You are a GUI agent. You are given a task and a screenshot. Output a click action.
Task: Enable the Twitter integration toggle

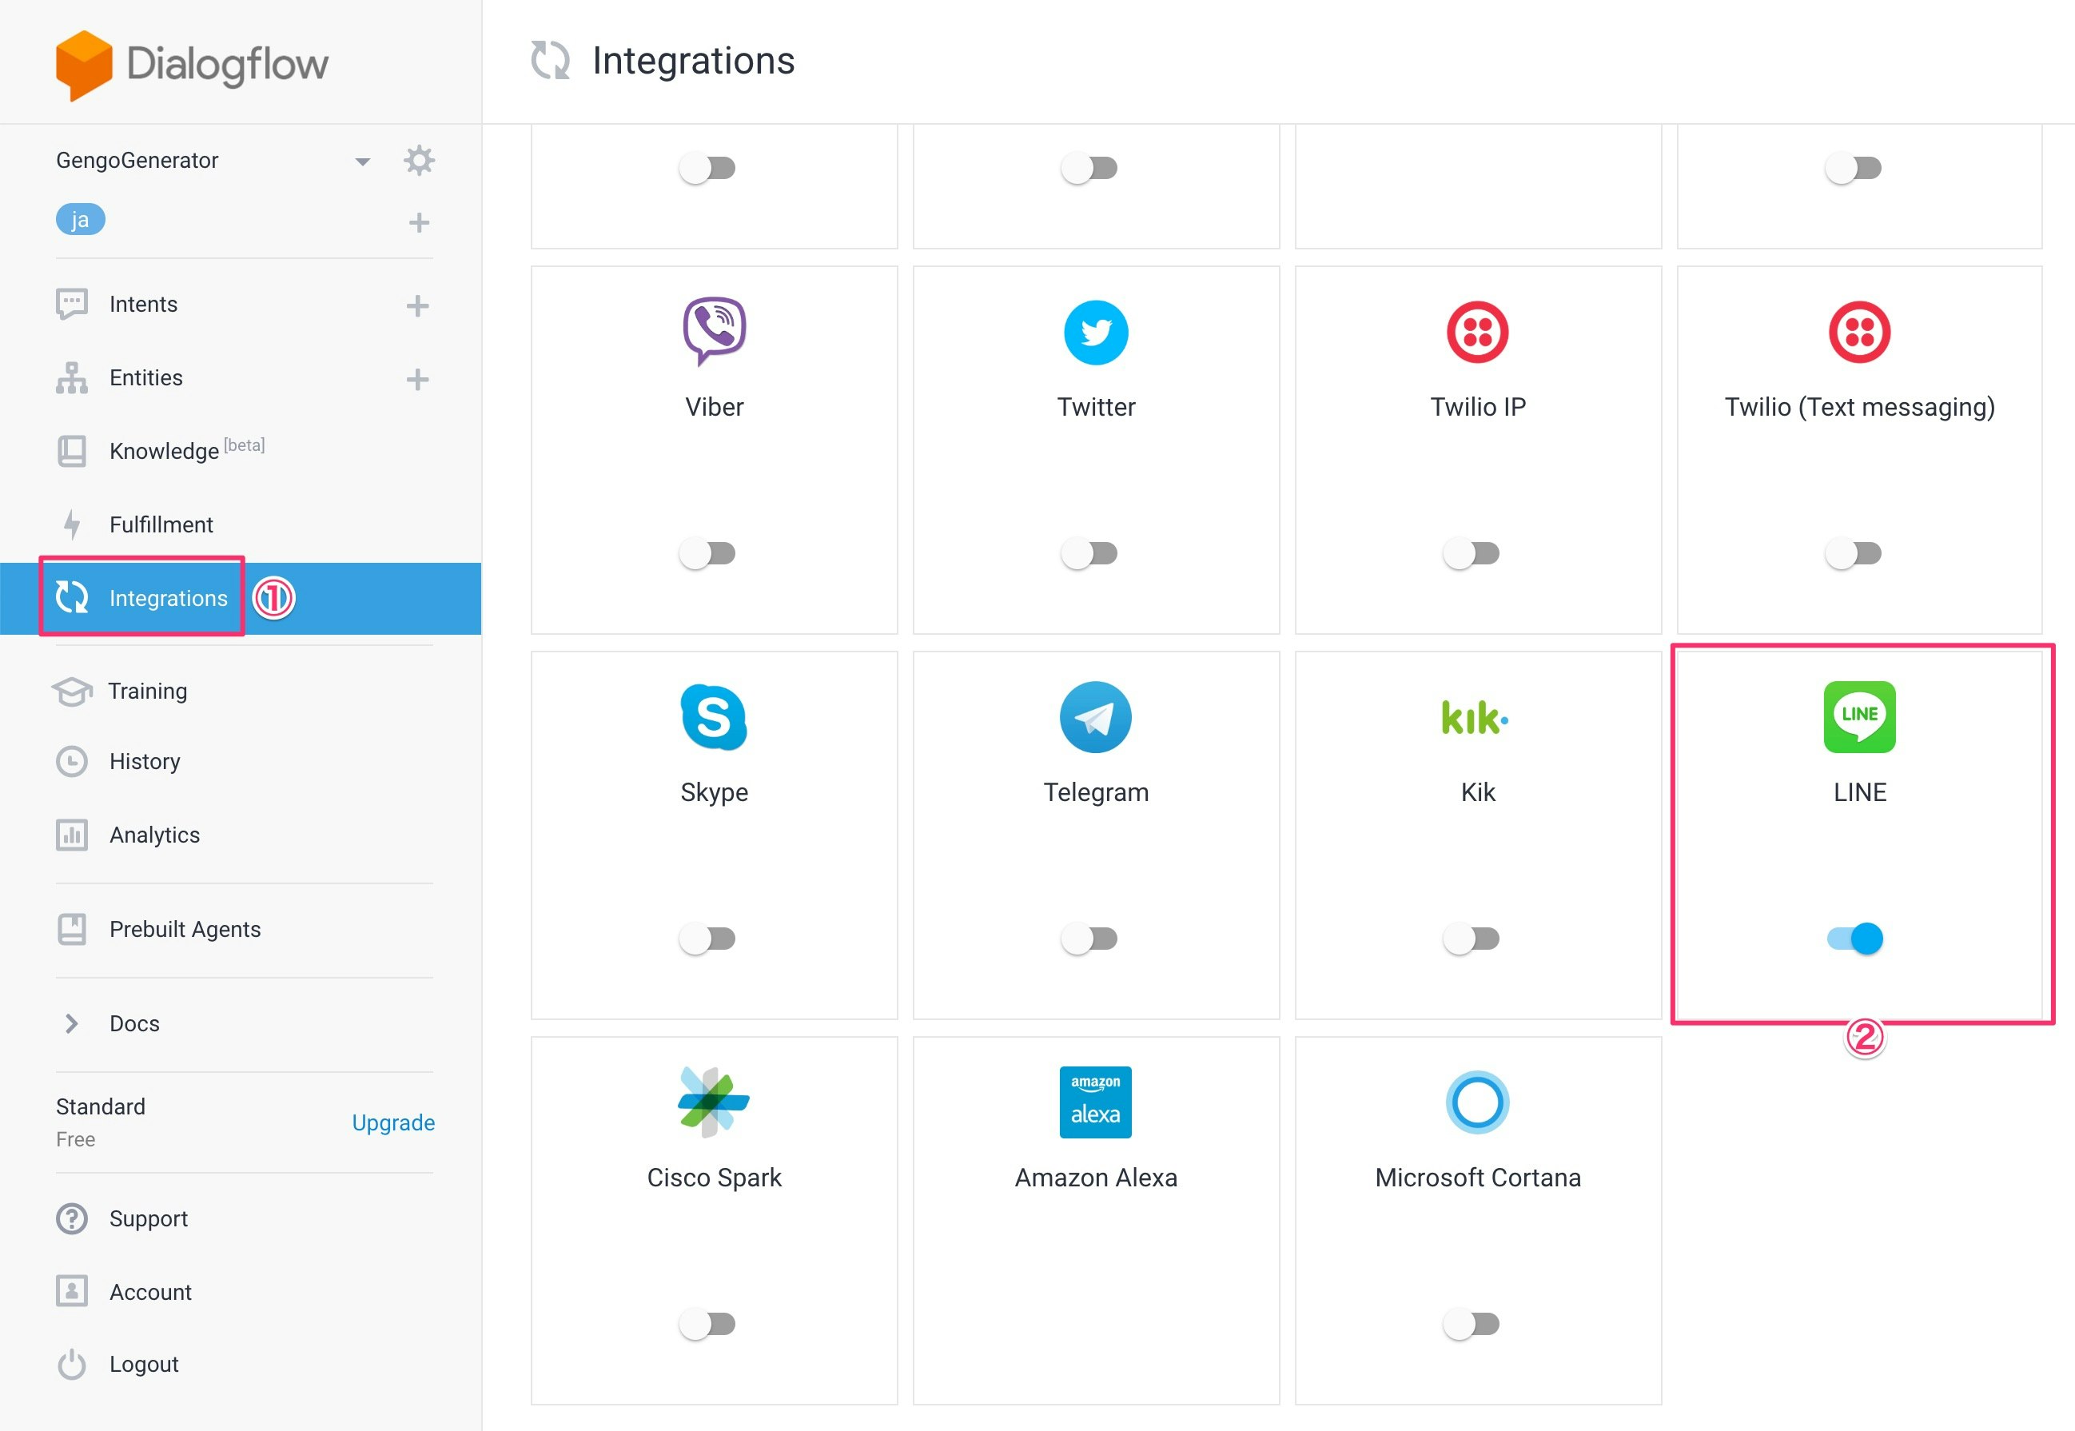tap(1089, 553)
